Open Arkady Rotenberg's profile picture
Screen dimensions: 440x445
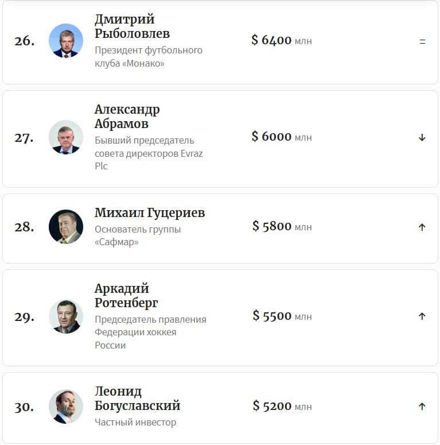(66, 316)
